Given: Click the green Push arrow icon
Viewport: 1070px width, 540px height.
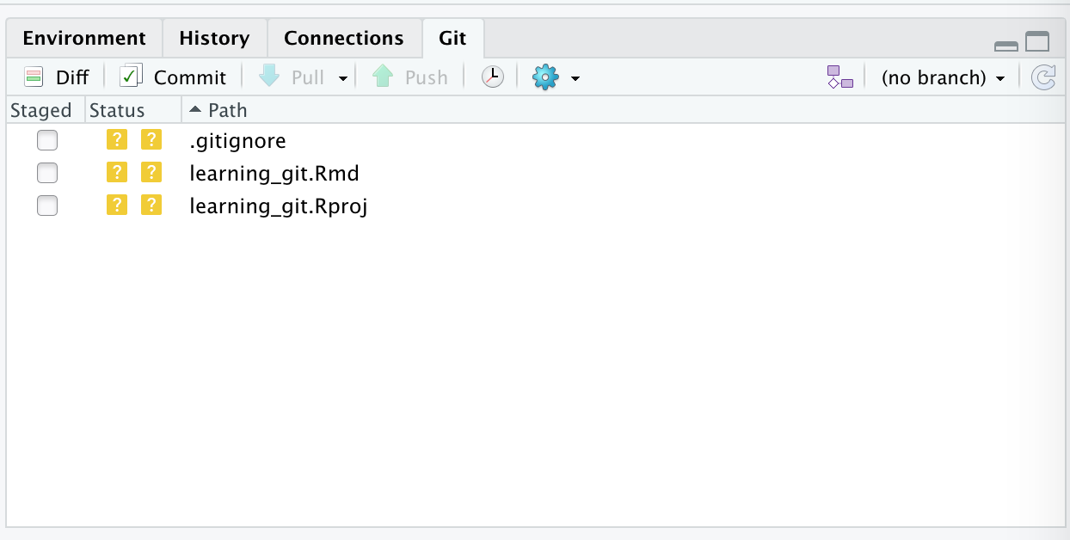Looking at the screenshot, I should click(383, 77).
